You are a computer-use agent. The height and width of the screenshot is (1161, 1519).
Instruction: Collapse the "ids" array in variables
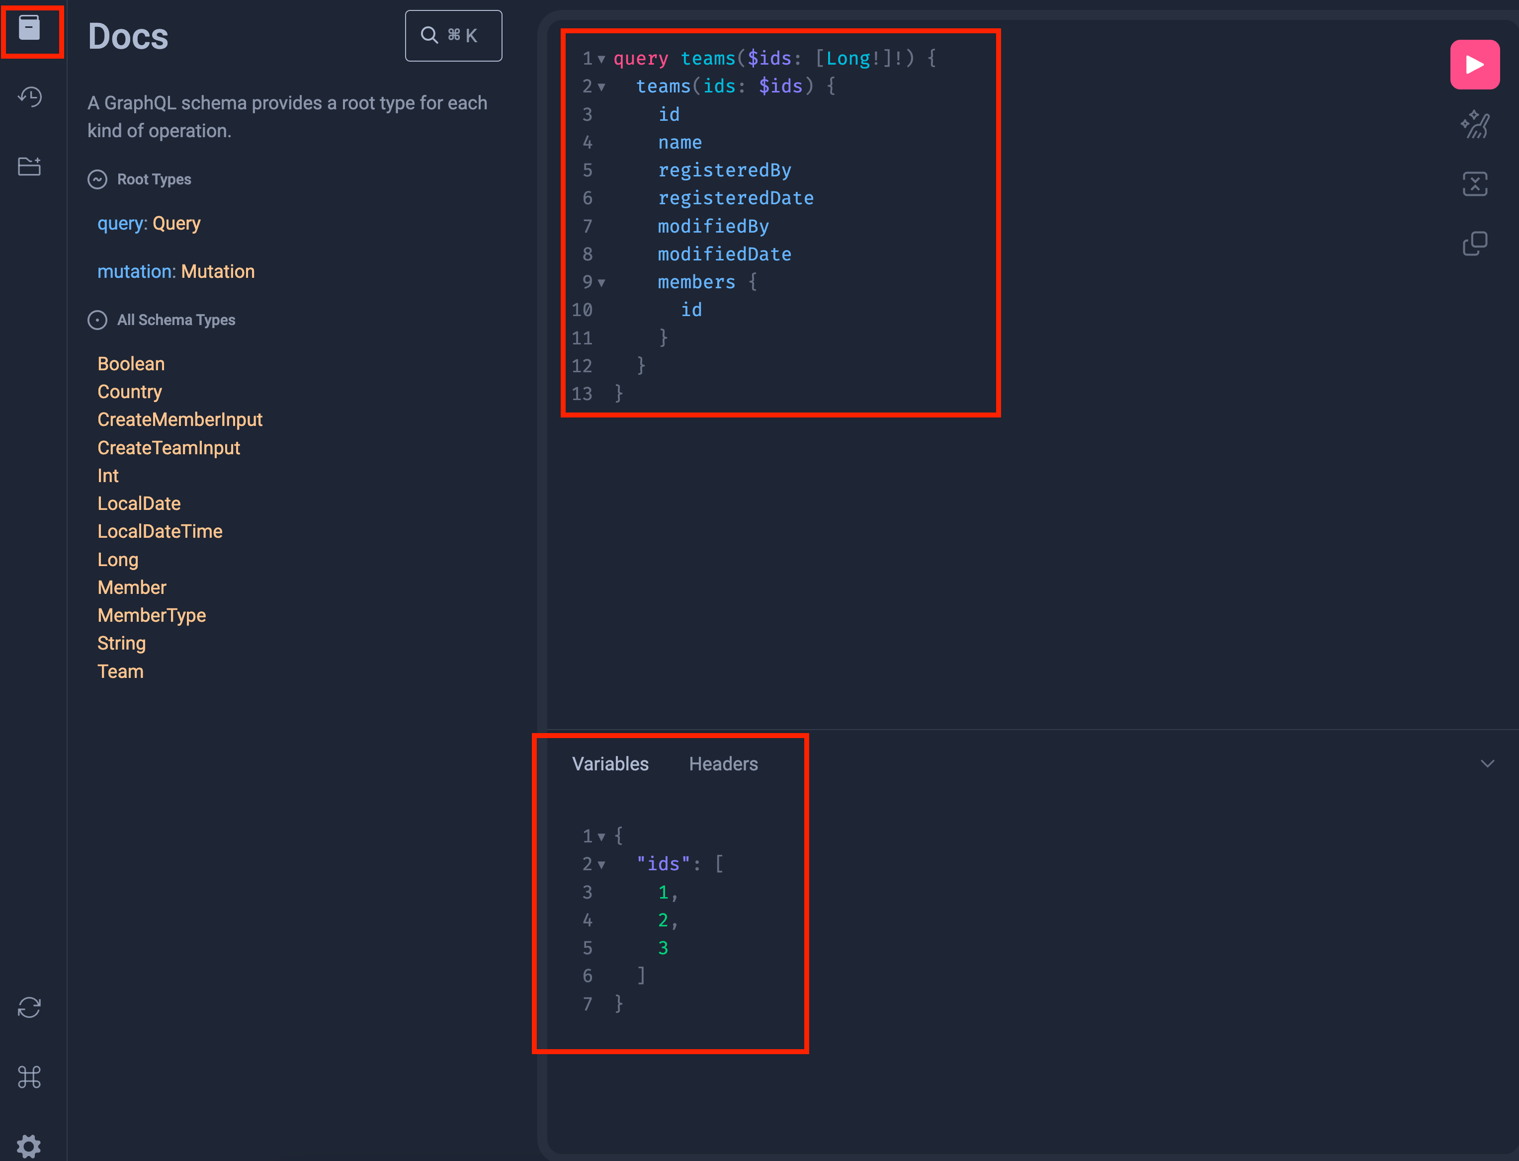[x=601, y=864]
